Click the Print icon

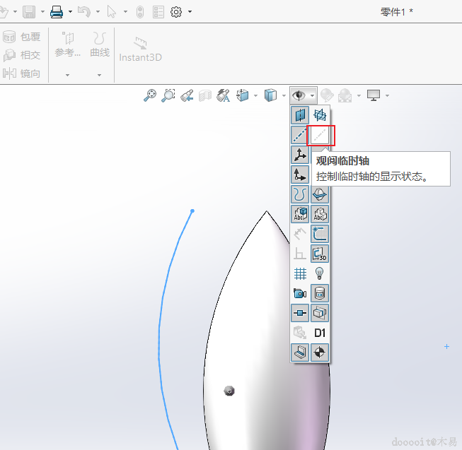57,12
